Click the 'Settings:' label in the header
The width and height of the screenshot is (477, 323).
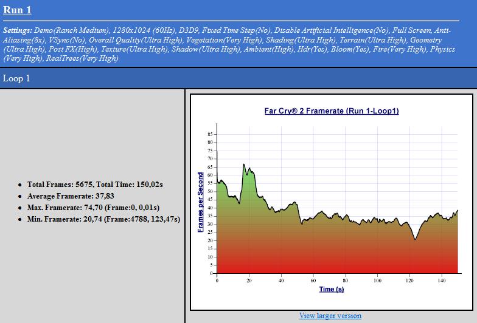pos(18,30)
